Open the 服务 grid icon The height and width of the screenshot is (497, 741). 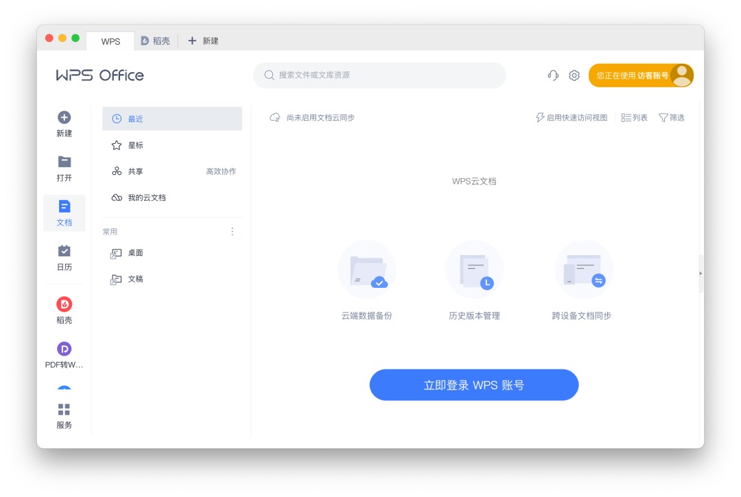64,409
